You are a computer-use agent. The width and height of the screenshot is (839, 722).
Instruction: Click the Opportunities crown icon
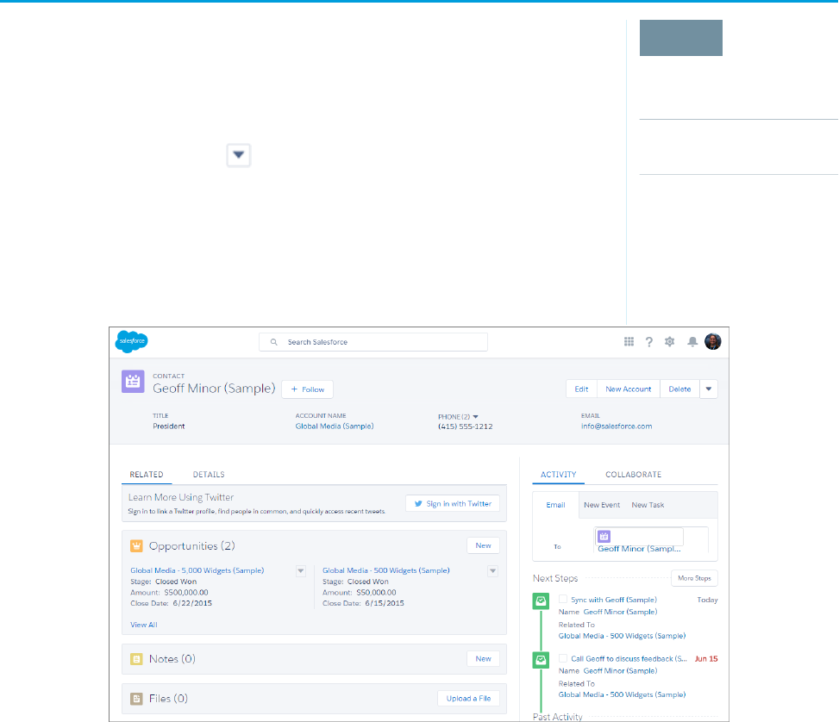[136, 546]
